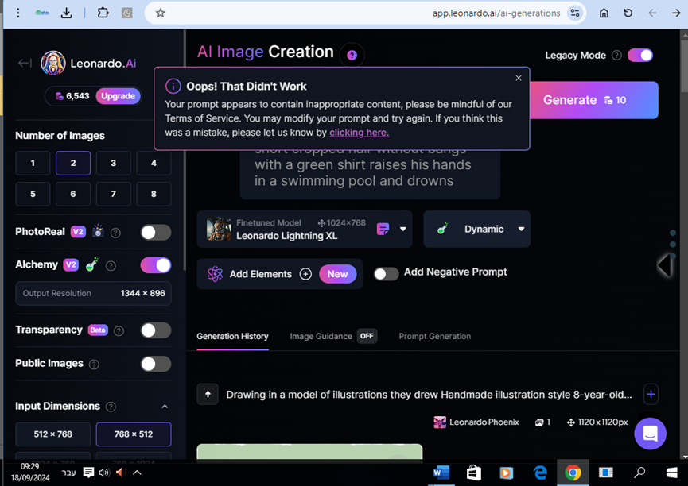This screenshot has width=688, height=486.
Task: Follow the 'clicking here' link
Action: (x=359, y=133)
